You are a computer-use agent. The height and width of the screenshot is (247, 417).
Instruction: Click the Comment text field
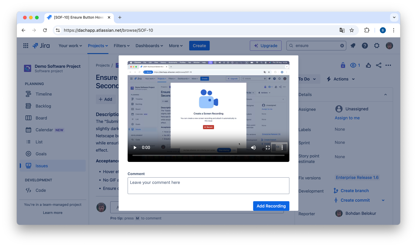tap(208, 186)
